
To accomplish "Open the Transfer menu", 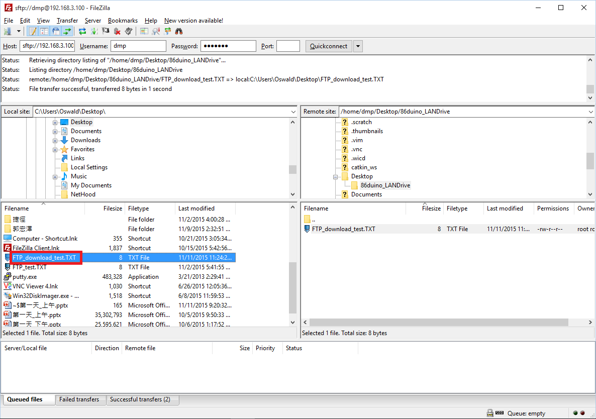I will pos(67,21).
